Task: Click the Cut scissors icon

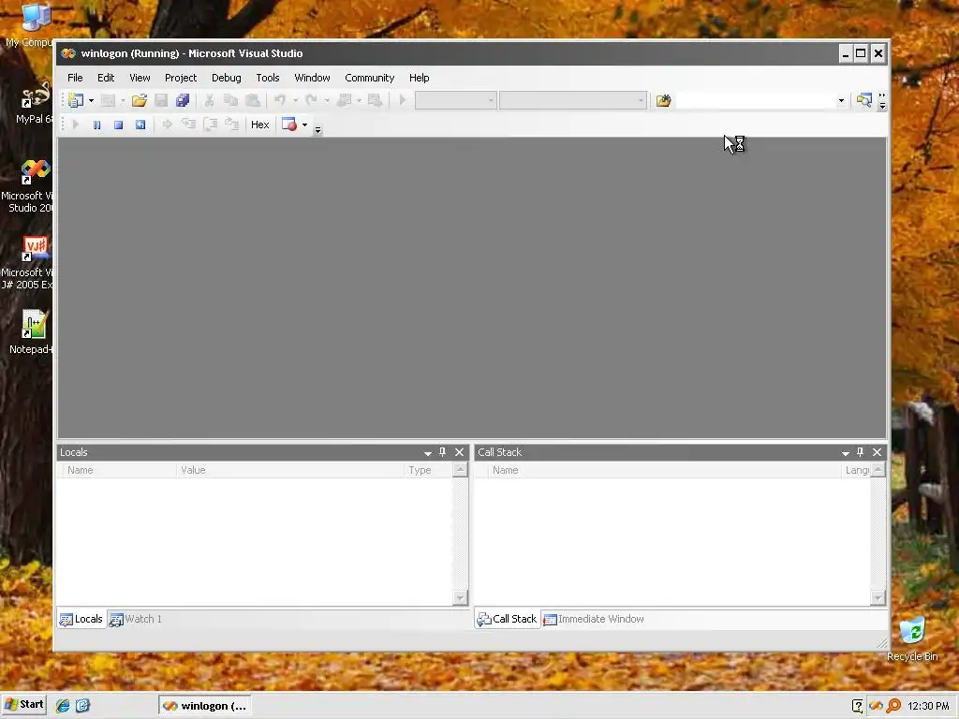Action: (209, 100)
